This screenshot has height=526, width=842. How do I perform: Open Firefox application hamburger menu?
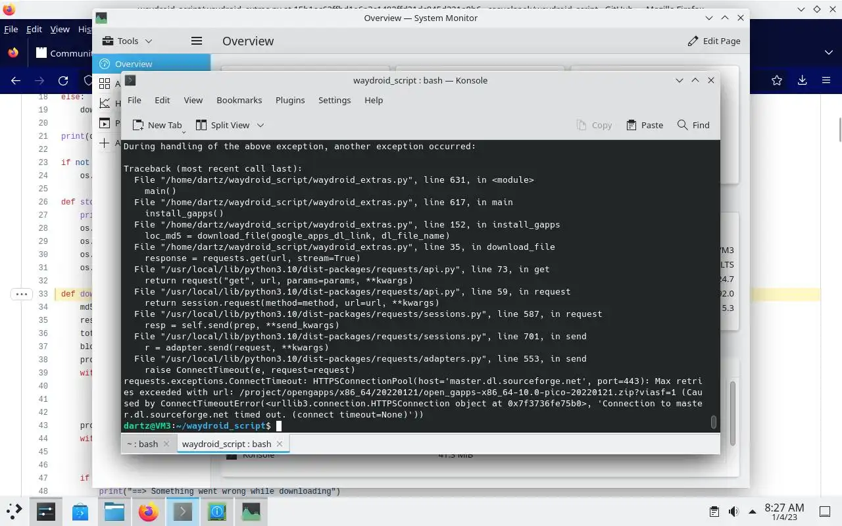(x=826, y=80)
